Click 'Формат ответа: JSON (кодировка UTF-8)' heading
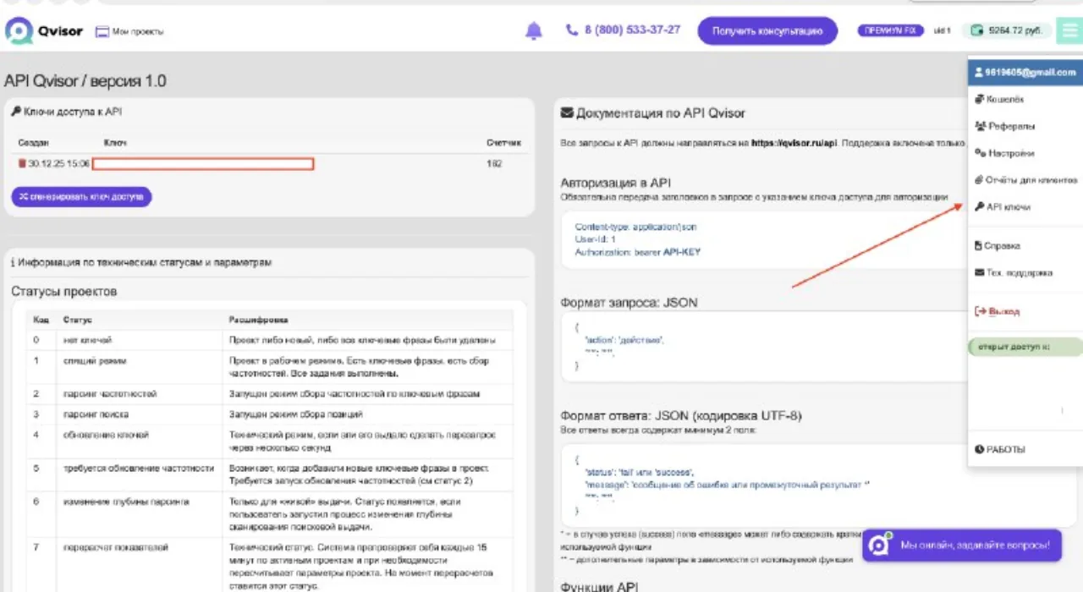Screen dimensions: 1083x592 tap(681, 415)
